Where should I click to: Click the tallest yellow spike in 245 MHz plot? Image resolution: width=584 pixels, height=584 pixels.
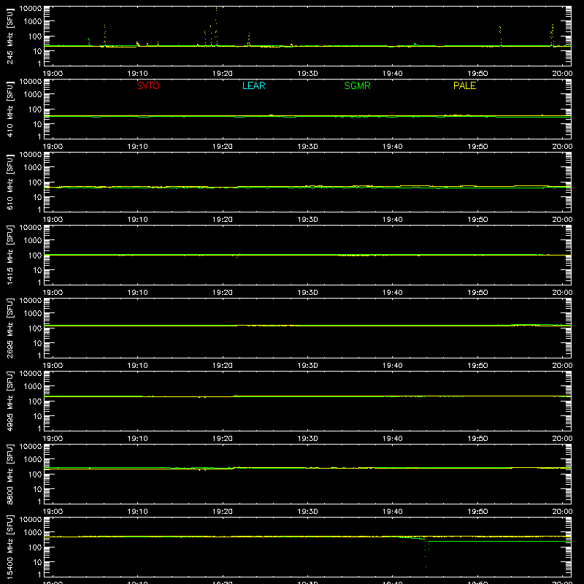pyautogui.click(x=216, y=26)
